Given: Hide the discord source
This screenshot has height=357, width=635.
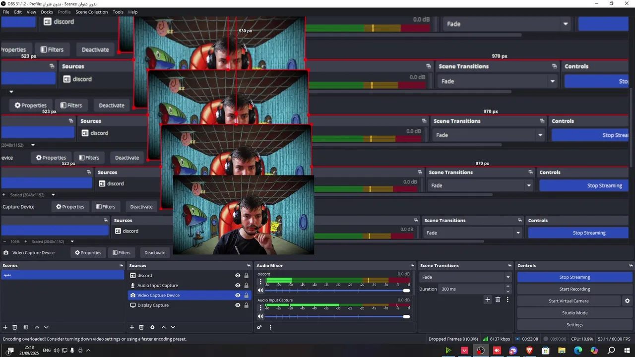Looking at the screenshot, I should pyautogui.click(x=238, y=276).
